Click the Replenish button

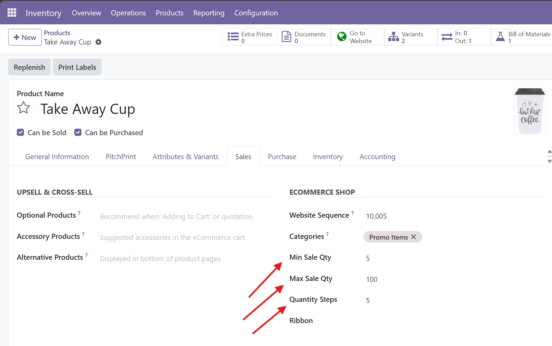pos(29,67)
